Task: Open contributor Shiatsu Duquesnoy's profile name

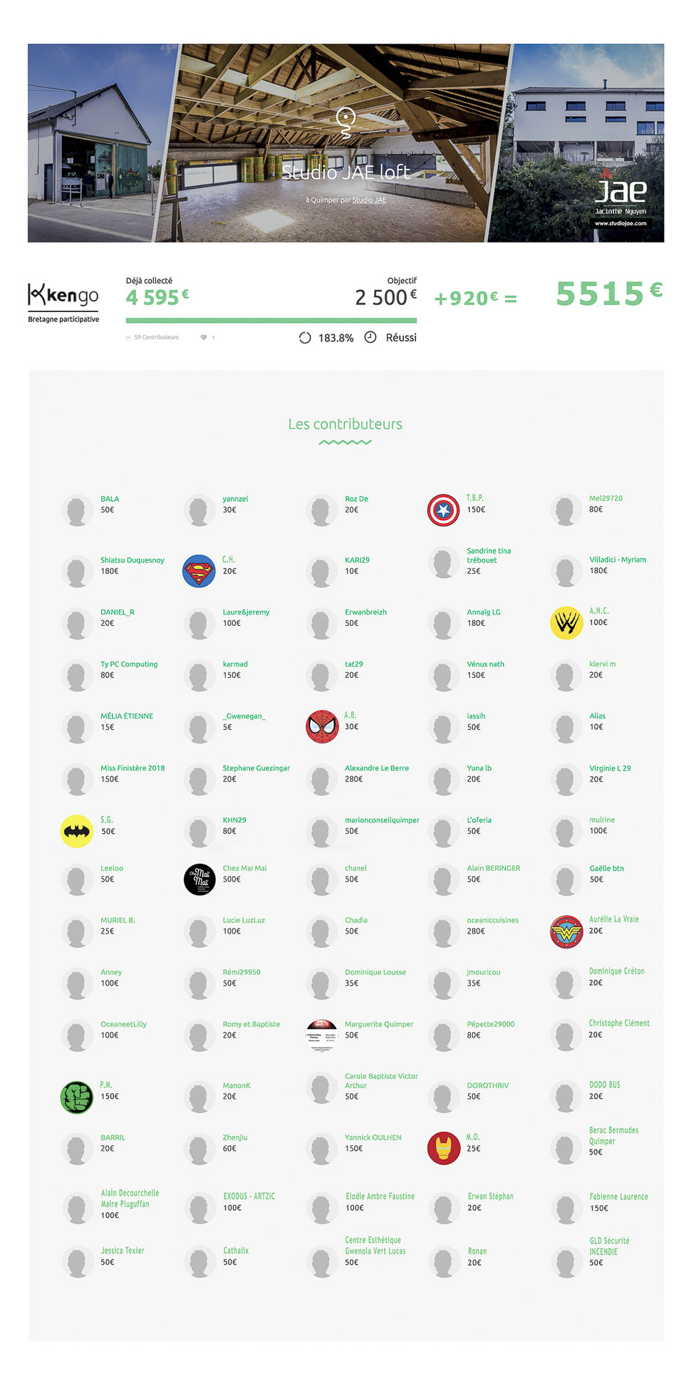Action: point(133,560)
